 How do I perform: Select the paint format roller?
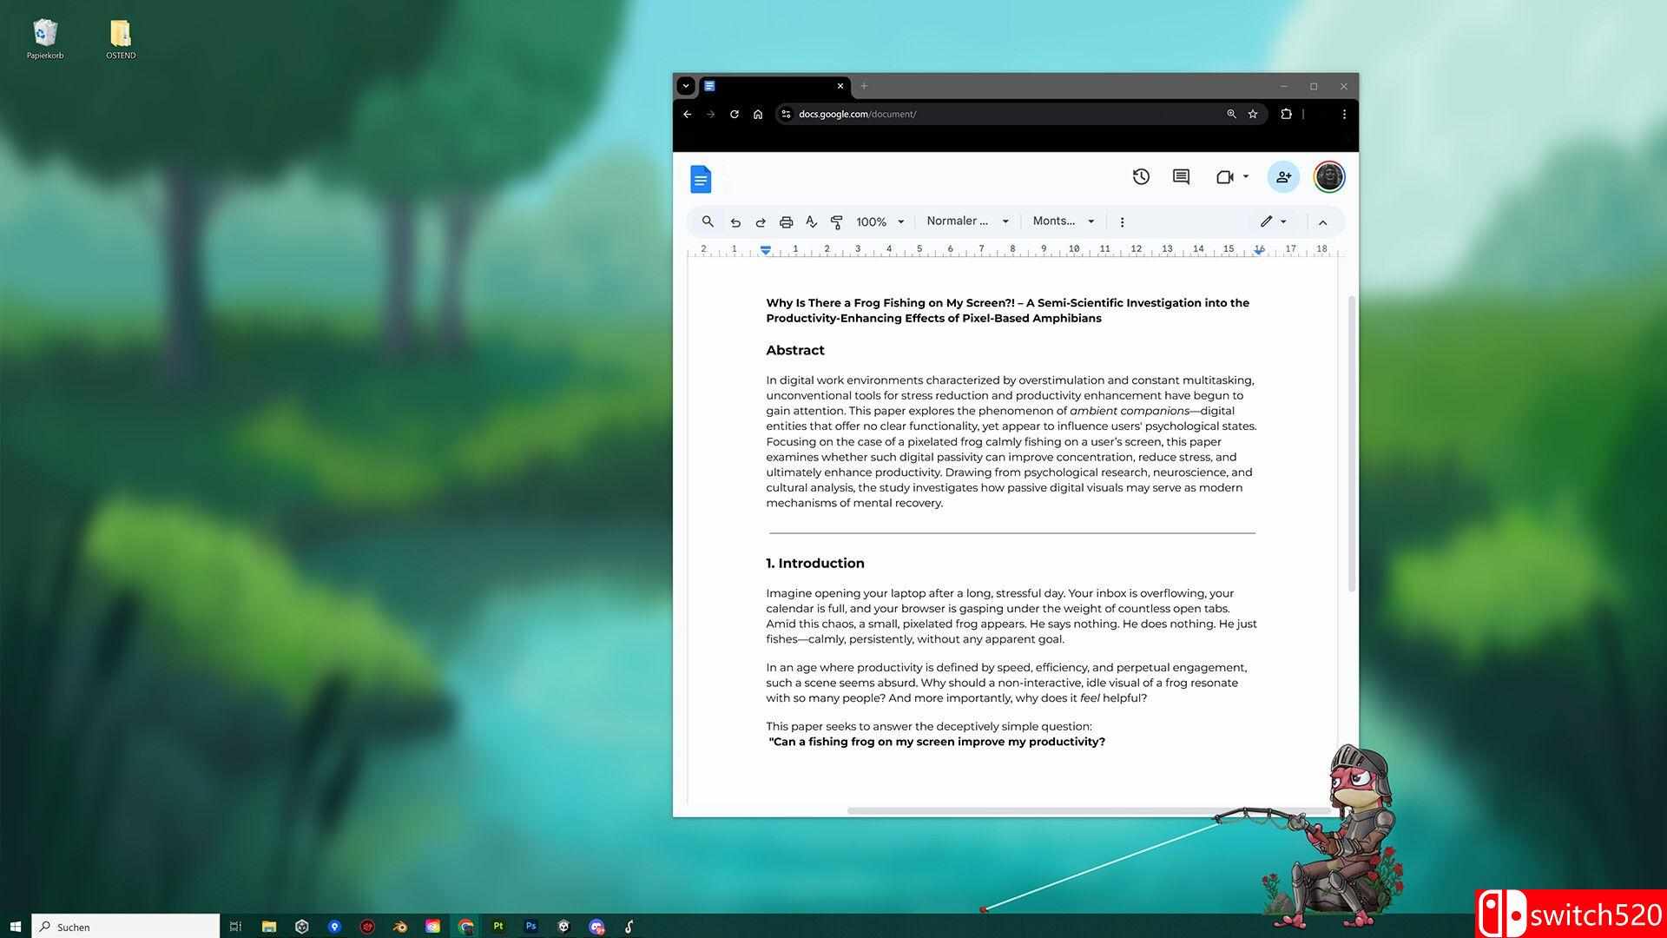tap(836, 222)
